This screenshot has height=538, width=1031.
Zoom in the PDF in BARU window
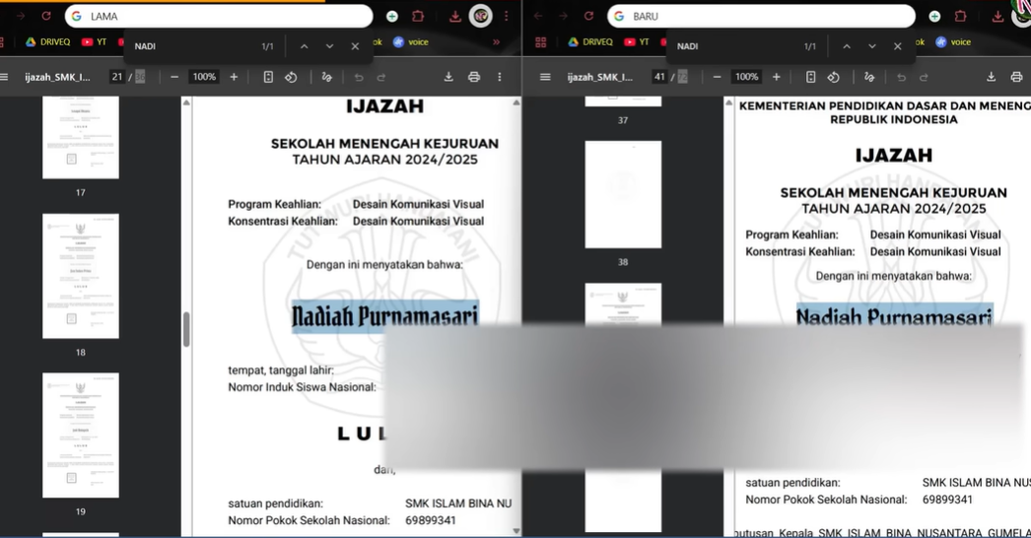pyautogui.click(x=776, y=77)
